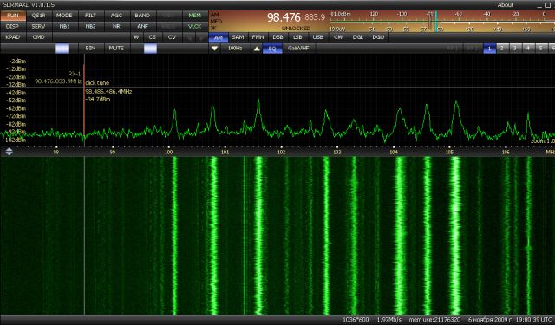Click the GainVHF button
The width and height of the screenshot is (555, 325).
click(x=299, y=48)
